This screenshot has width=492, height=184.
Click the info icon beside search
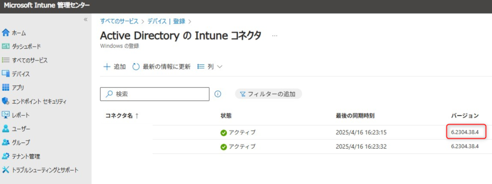(x=218, y=94)
